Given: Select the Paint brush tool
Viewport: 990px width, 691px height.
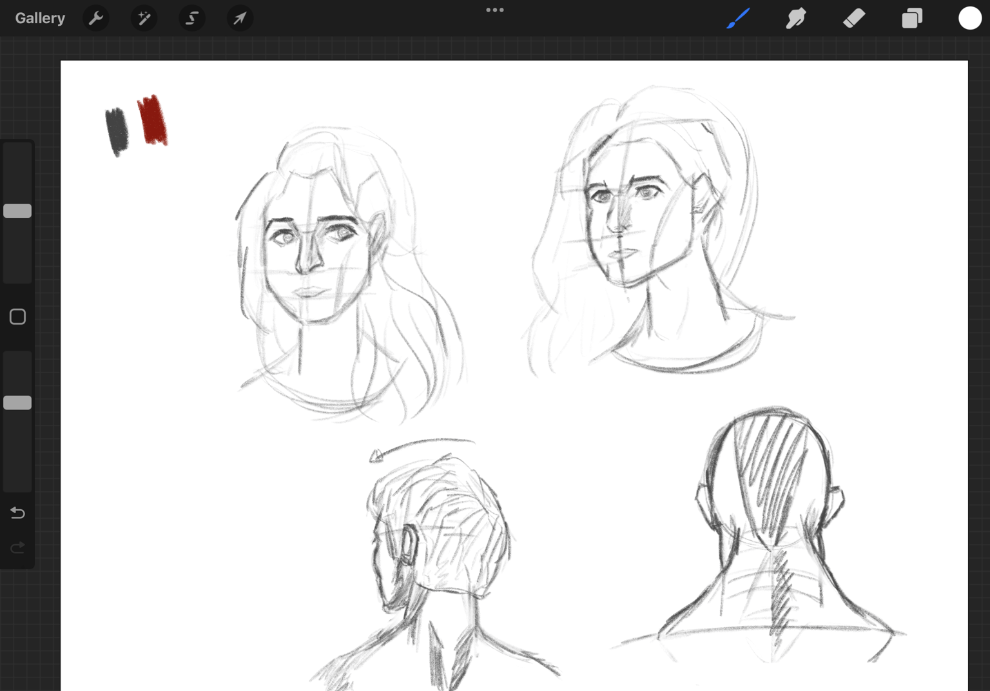Looking at the screenshot, I should (x=738, y=18).
